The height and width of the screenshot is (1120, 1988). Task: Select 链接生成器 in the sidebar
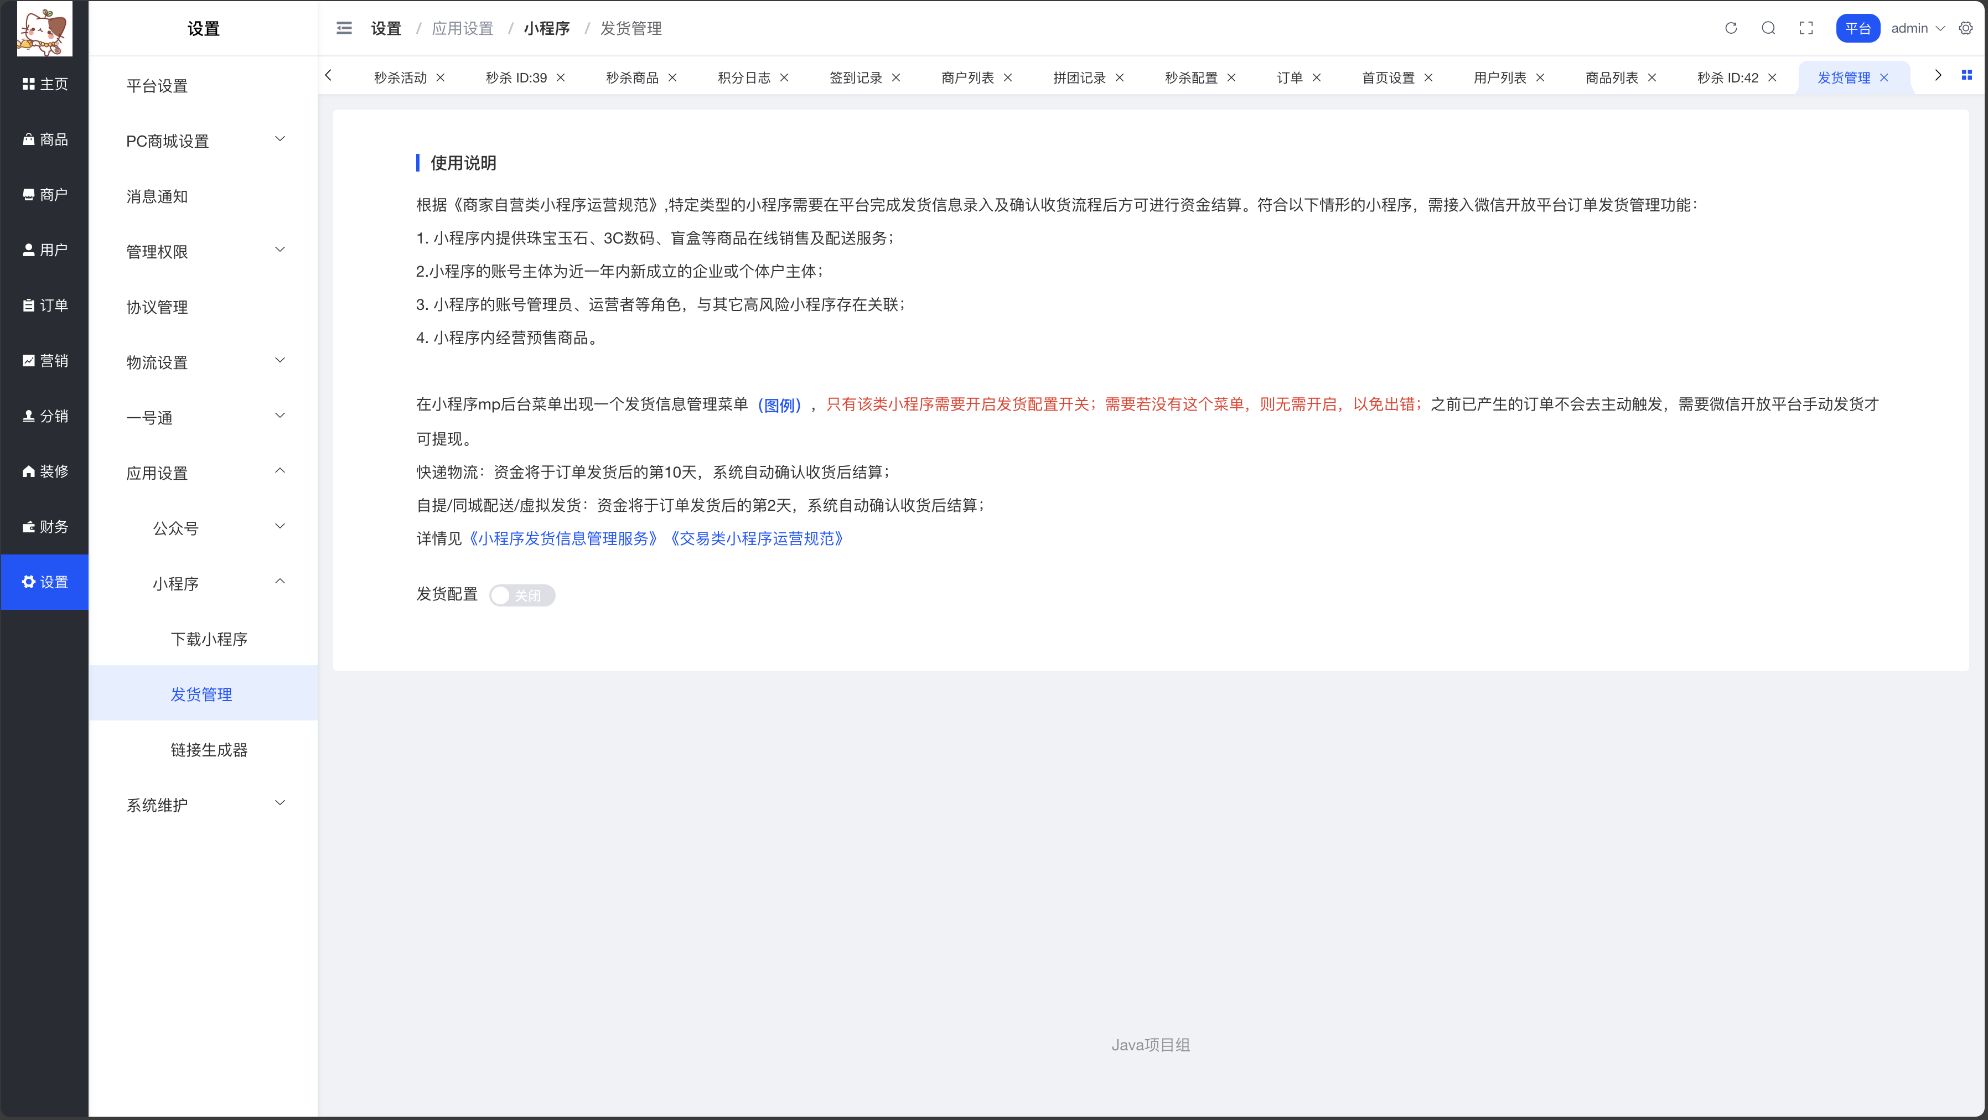[x=208, y=749]
